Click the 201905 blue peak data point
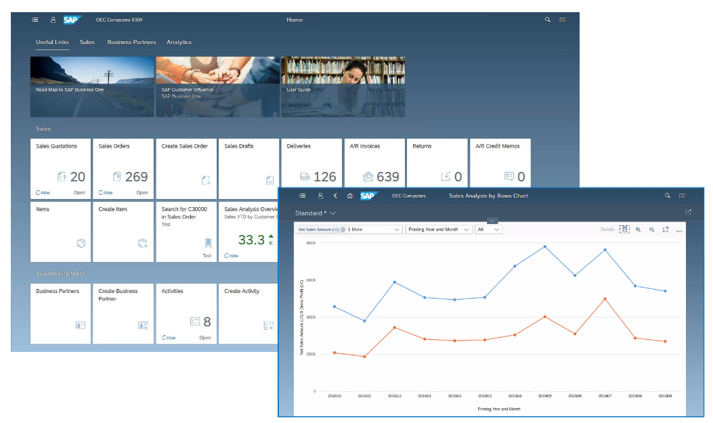The height and width of the screenshot is (423, 713). 545,247
